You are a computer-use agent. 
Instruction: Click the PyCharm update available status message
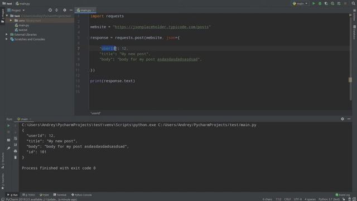pos(41,199)
